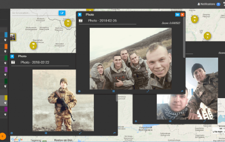Click the blue edit button beside location search
The image size is (225, 142).
click(x=62, y=13)
